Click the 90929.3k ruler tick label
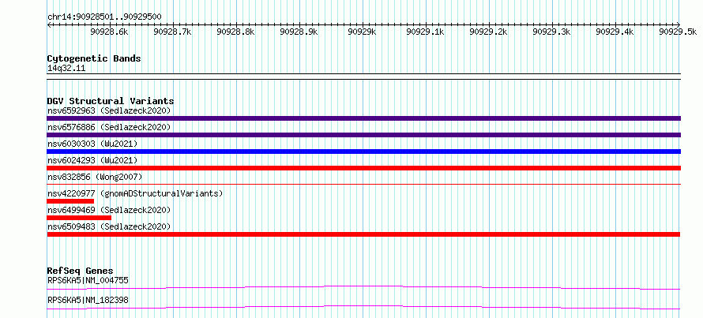 pyautogui.click(x=552, y=32)
